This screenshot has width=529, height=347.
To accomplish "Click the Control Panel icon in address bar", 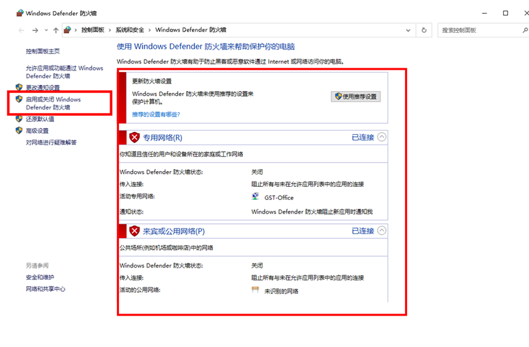I will (68, 30).
